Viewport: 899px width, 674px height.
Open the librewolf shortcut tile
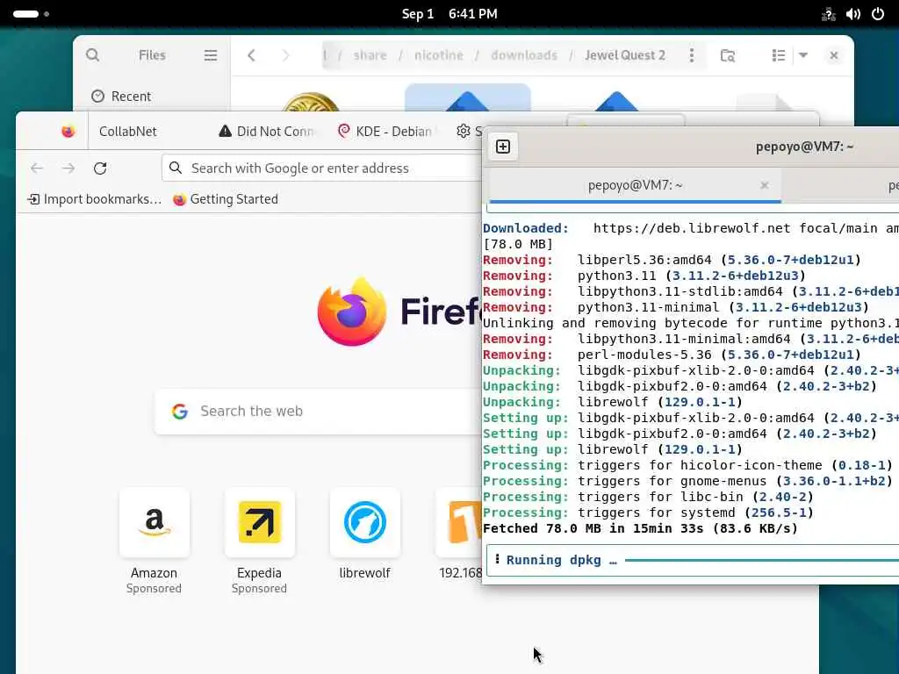(364, 522)
